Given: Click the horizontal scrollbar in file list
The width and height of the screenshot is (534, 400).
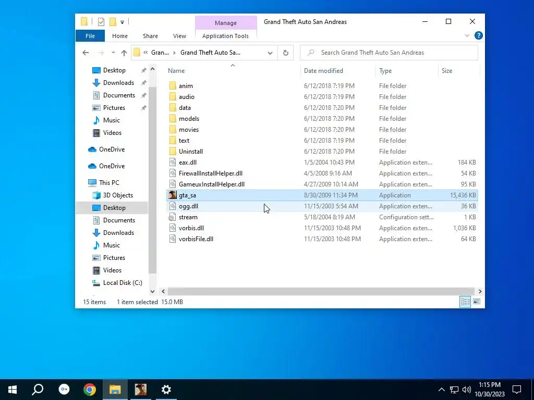Looking at the screenshot, I should coord(321,291).
